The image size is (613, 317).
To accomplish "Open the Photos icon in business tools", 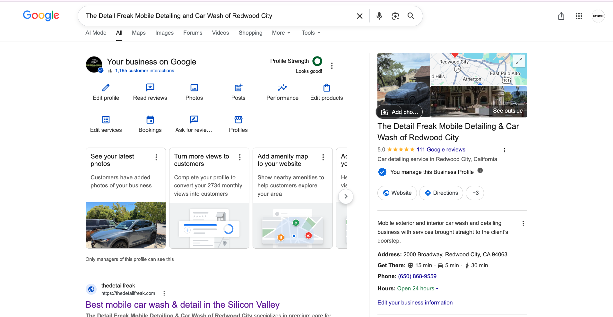I will coord(194,88).
